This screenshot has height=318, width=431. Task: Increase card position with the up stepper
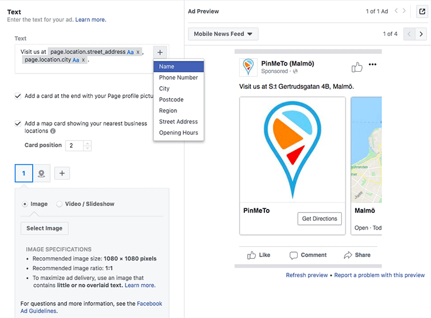pyautogui.click(x=87, y=143)
